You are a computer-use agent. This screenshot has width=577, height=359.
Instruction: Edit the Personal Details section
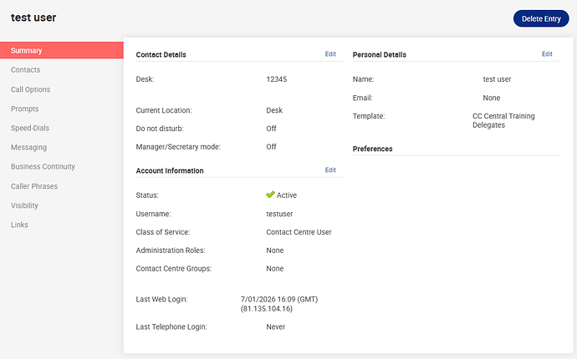pyautogui.click(x=547, y=54)
